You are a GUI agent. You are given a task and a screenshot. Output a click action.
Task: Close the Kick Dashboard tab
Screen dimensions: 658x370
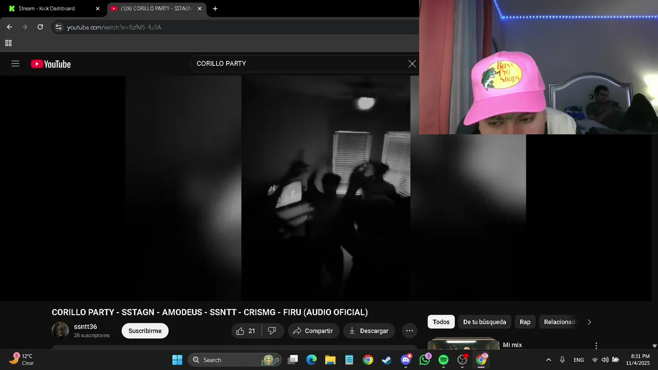[x=98, y=8]
